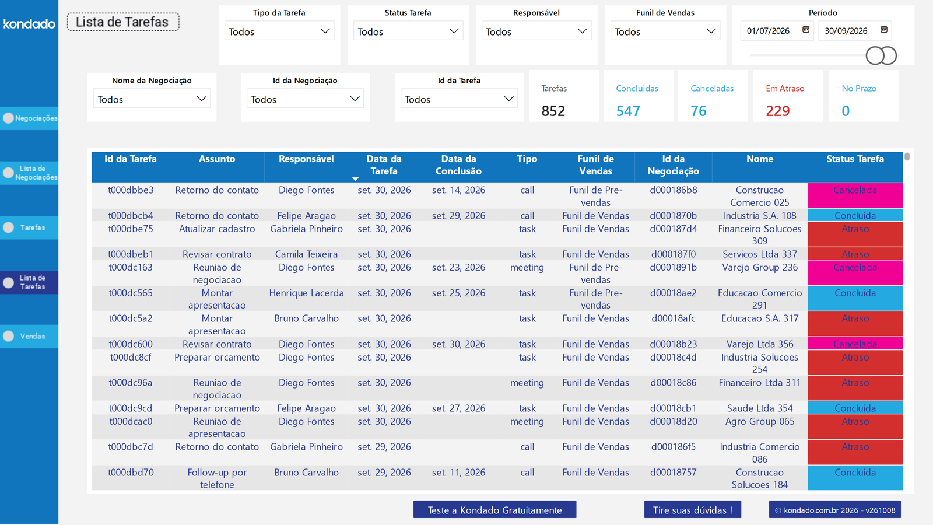This screenshot has width=933, height=525.
Task: Open the Nome da Negociação dropdown
Action: point(152,99)
